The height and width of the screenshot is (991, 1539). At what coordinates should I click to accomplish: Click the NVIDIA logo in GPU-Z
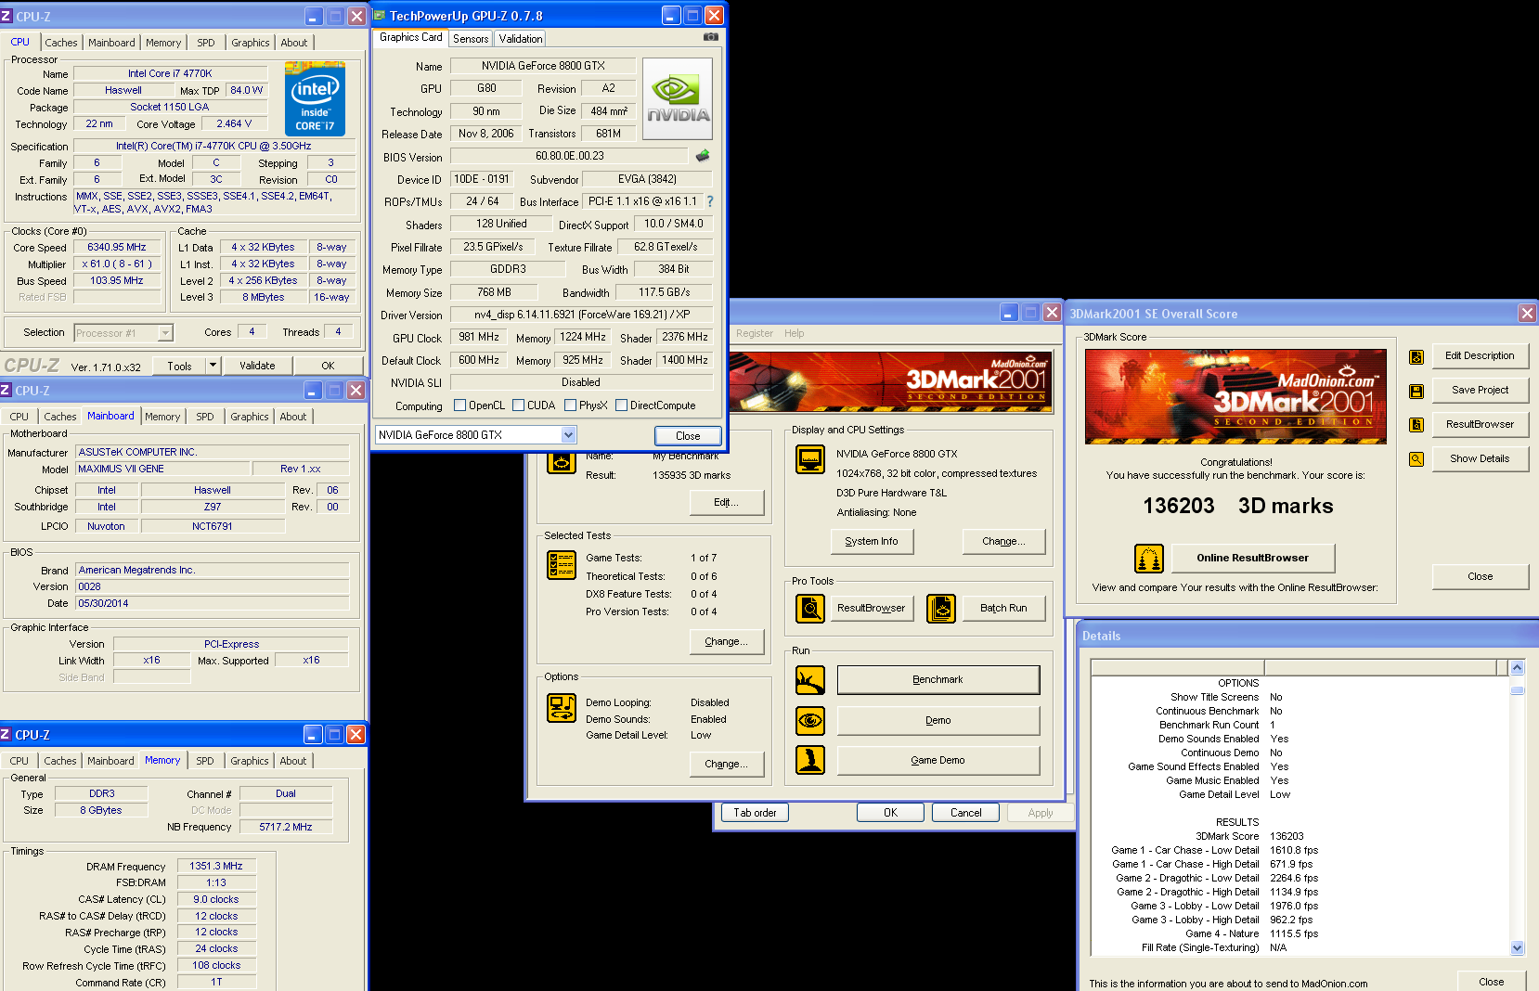(x=678, y=98)
